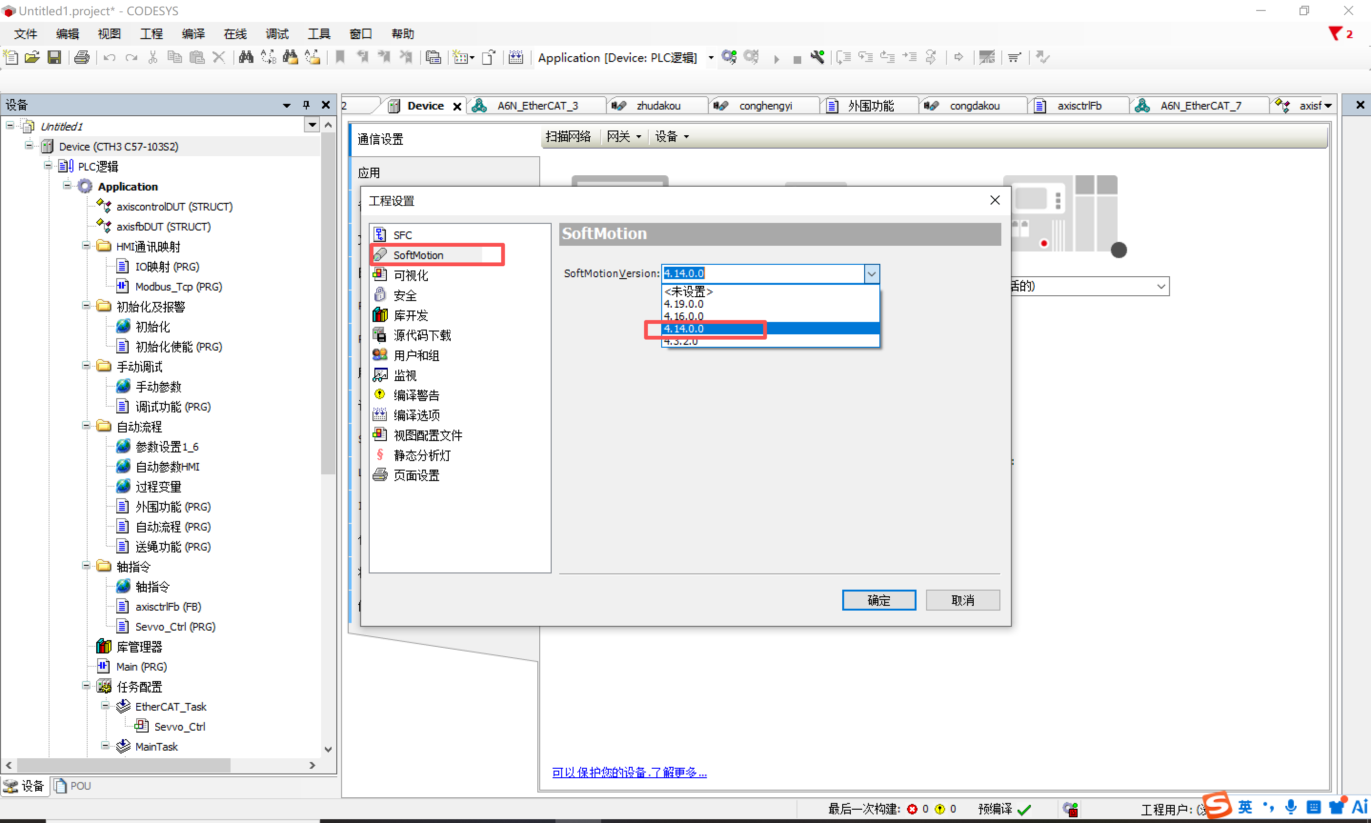
Task: Toggle the bookmark flag icon
Action: [340, 57]
